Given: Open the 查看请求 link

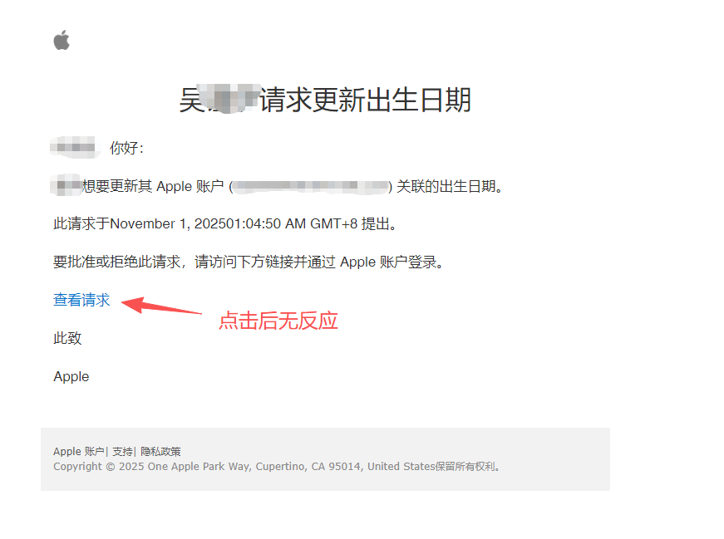Looking at the screenshot, I should tap(81, 300).
